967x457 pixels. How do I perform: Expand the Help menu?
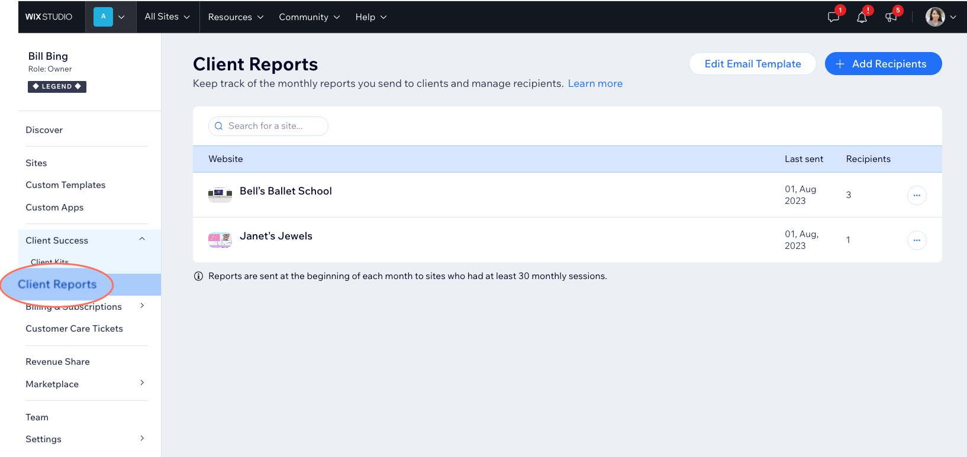371,17
